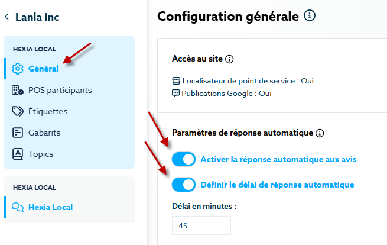
Task: Open the Étiquettes page
Action: click(x=48, y=111)
